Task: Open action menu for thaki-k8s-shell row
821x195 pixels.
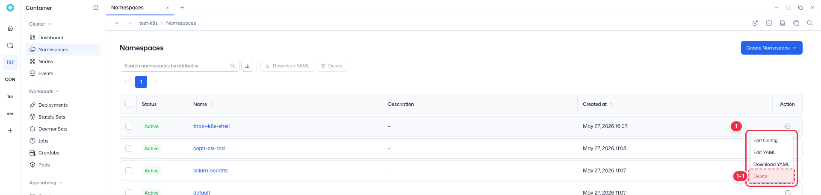Action: point(788,126)
